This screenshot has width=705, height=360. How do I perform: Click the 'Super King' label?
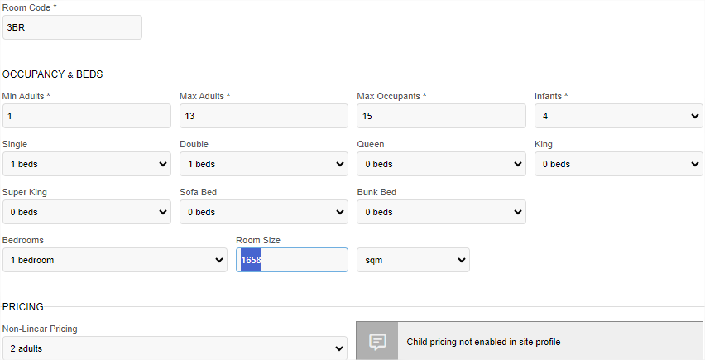point(25,192)
